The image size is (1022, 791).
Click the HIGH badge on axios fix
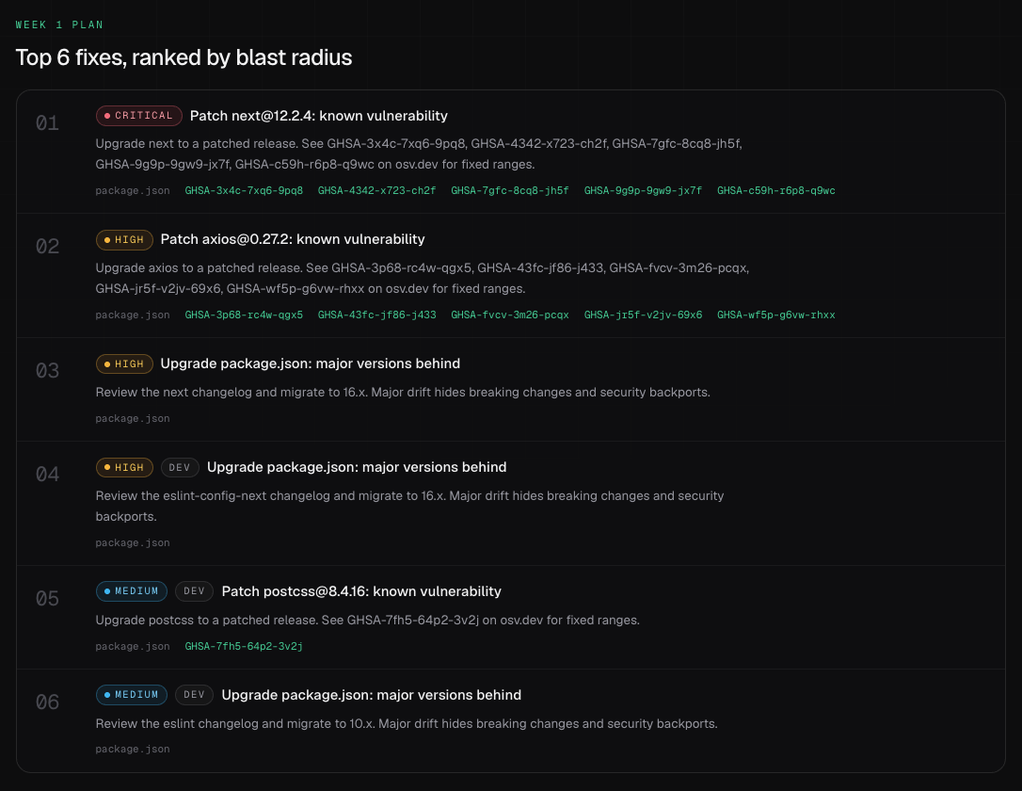124,240
